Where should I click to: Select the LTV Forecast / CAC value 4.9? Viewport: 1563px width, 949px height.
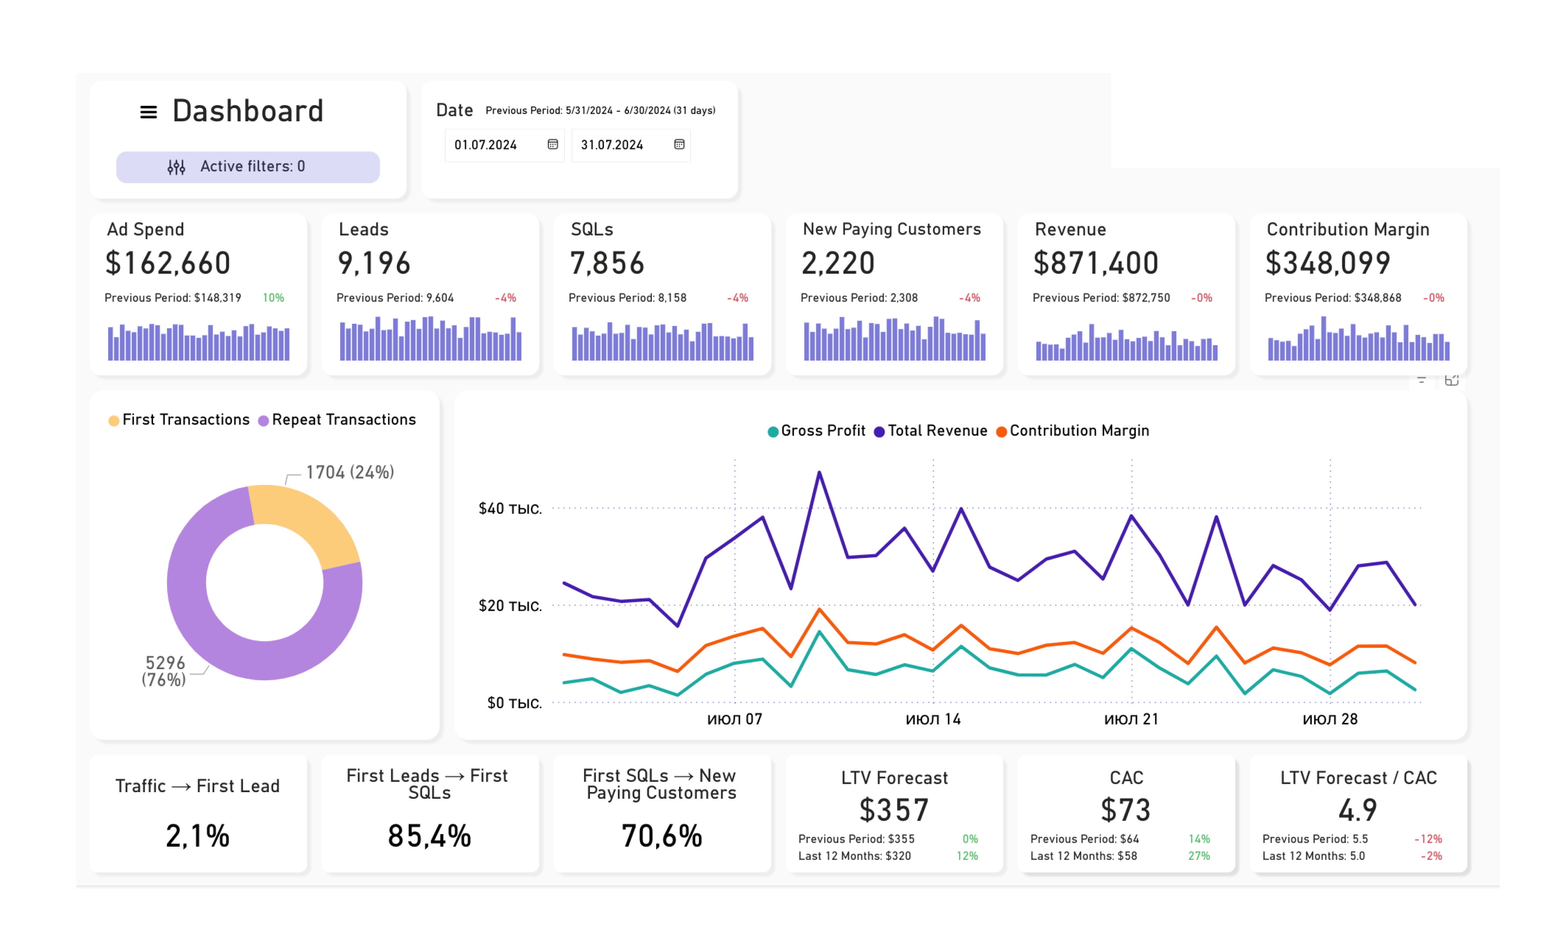[x=1358, y=810]
